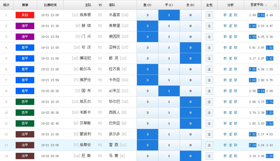Click away team 马赛
This screenshot has width=280, height=161.
[x=114, y=156]
